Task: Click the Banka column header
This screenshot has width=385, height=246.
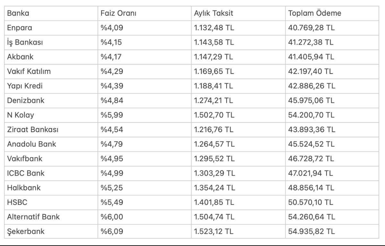Action: tap(18, 14)
